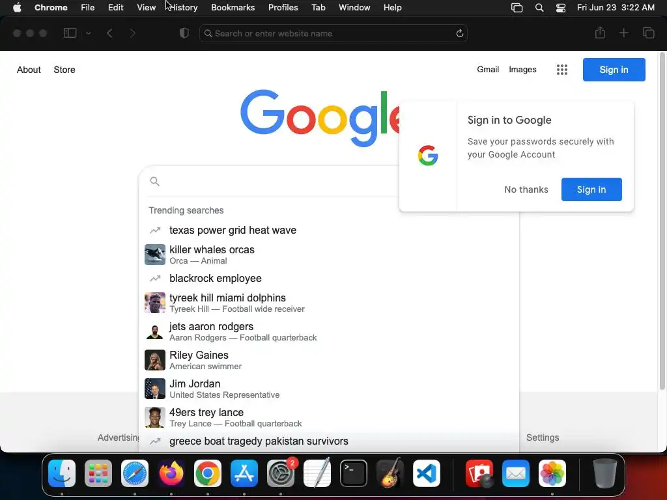The image size is (667, 500).
Task: Open System Settings from the Dock
Action: (281, 473)
